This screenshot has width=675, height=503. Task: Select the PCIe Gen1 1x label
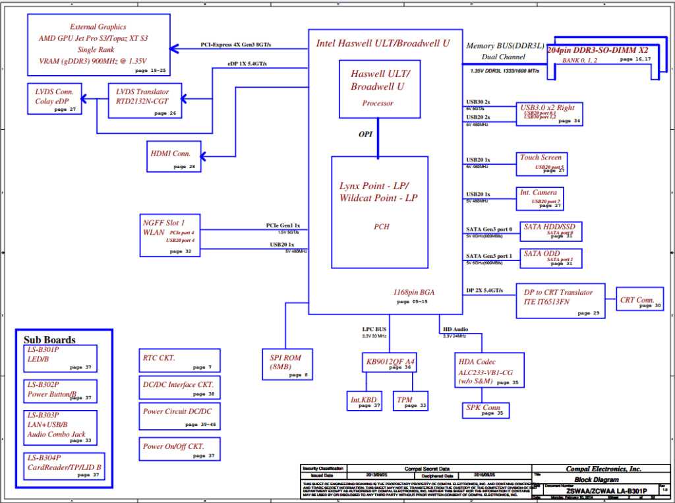coord(283,225)
